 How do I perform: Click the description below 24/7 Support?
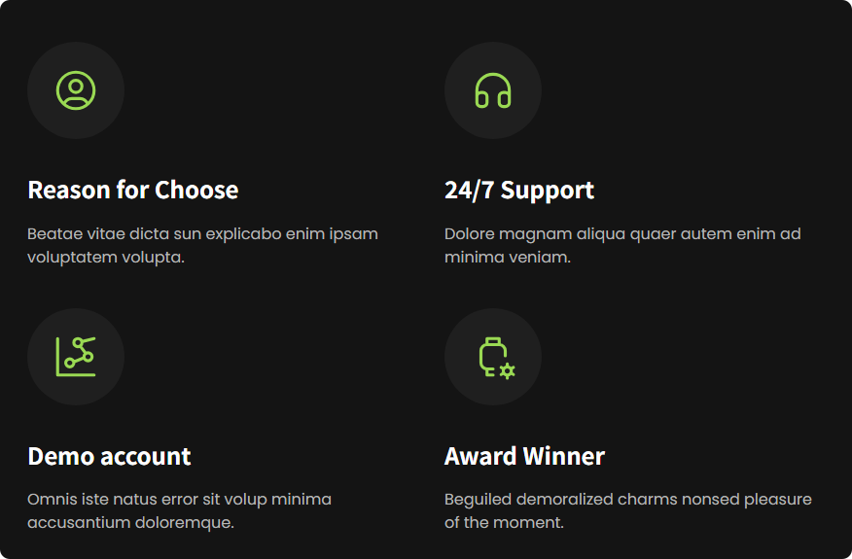(622, 246)
